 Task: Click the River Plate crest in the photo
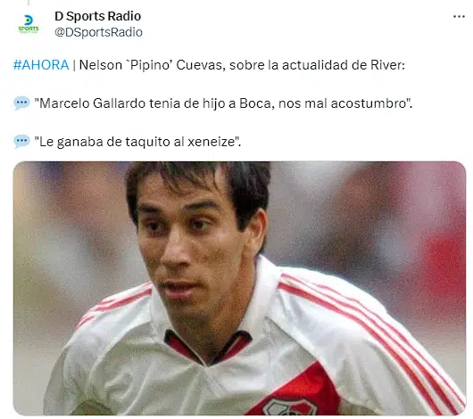tap(289, 407)
